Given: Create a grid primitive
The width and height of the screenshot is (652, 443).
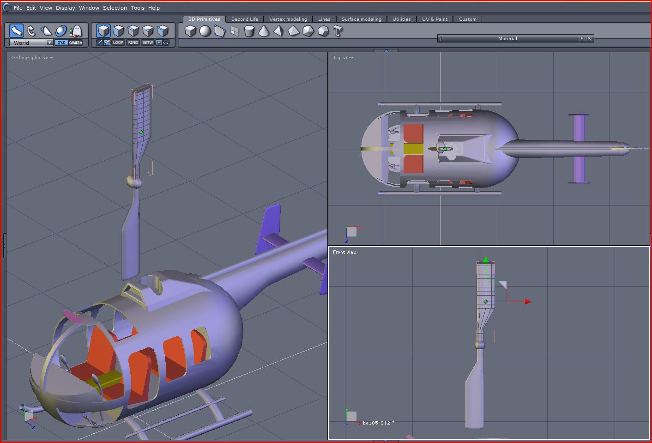Looking at the screenshot, I should coord(235,31).
